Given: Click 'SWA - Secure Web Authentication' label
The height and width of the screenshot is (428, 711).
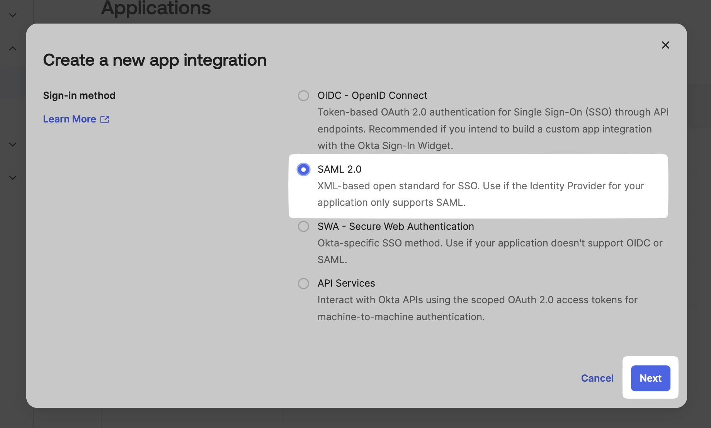Looking at the screenshot, I should click(x=395, y=226).
